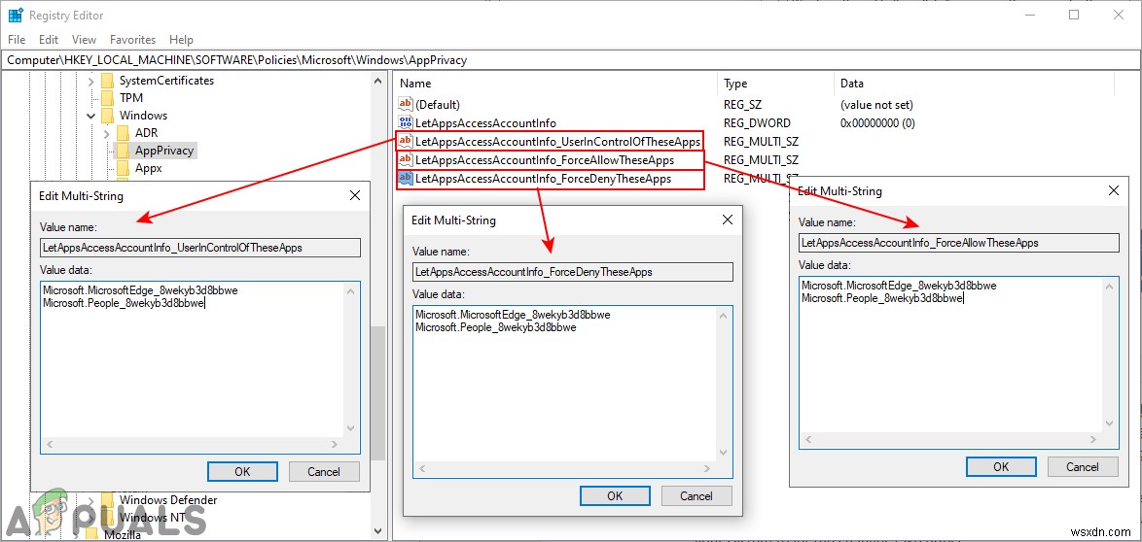Select LetAppsAccessAccountInfo_ForceAllowTheseApps in the value list
This screenshot has height=542, width=1142.
click(545, 160)
